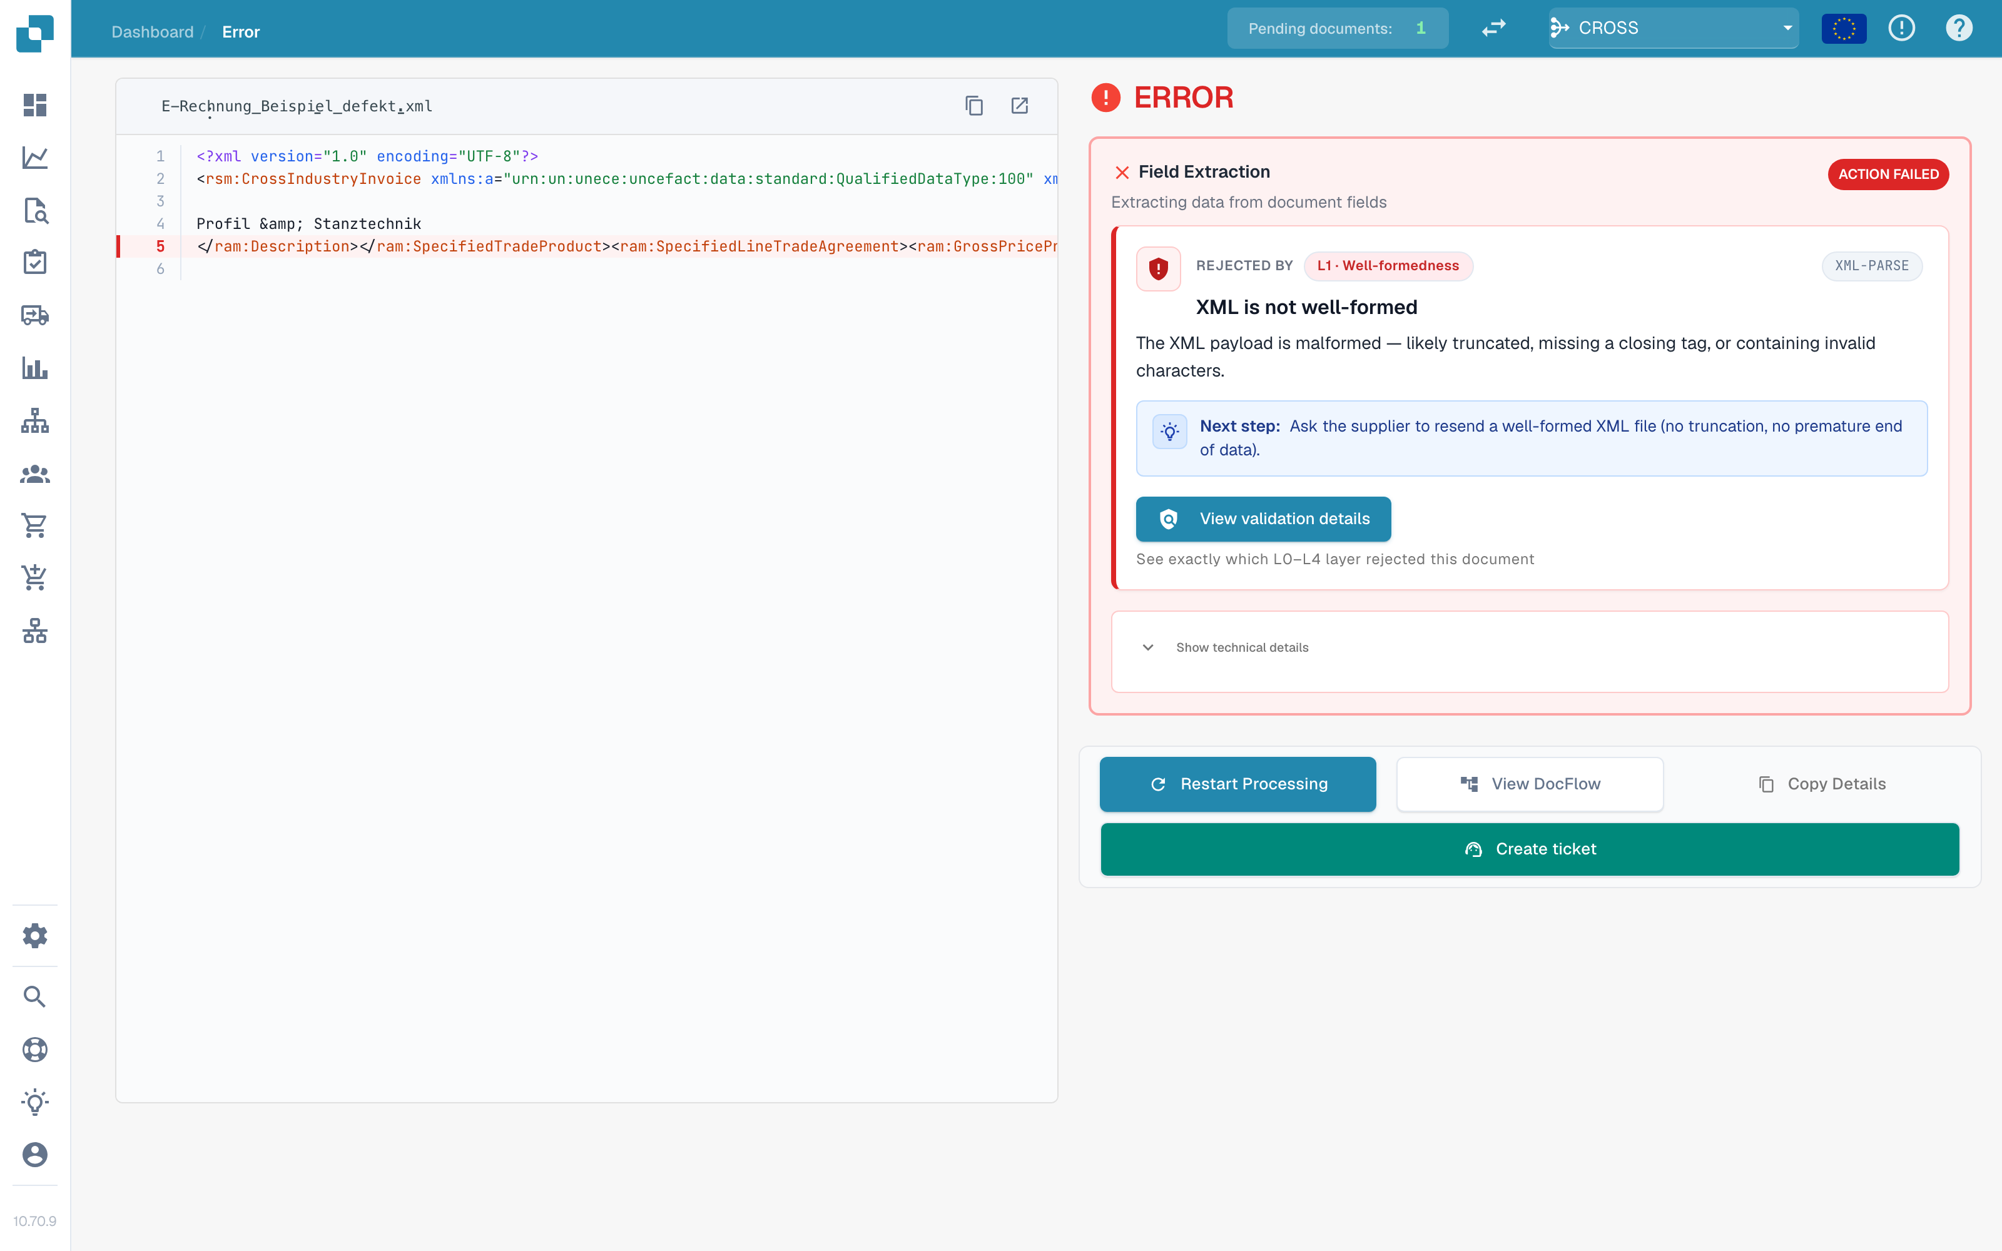
Task: Click the file name E-Rechnung_Beispiel_defekt.xml
Action: tap(296, 106)
